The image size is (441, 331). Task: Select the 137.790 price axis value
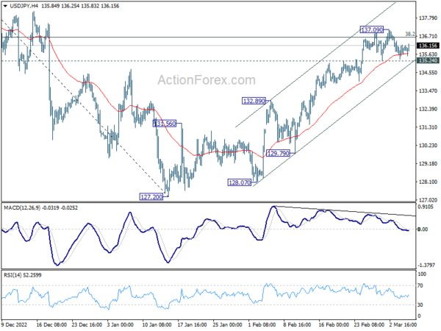[428, 18]
